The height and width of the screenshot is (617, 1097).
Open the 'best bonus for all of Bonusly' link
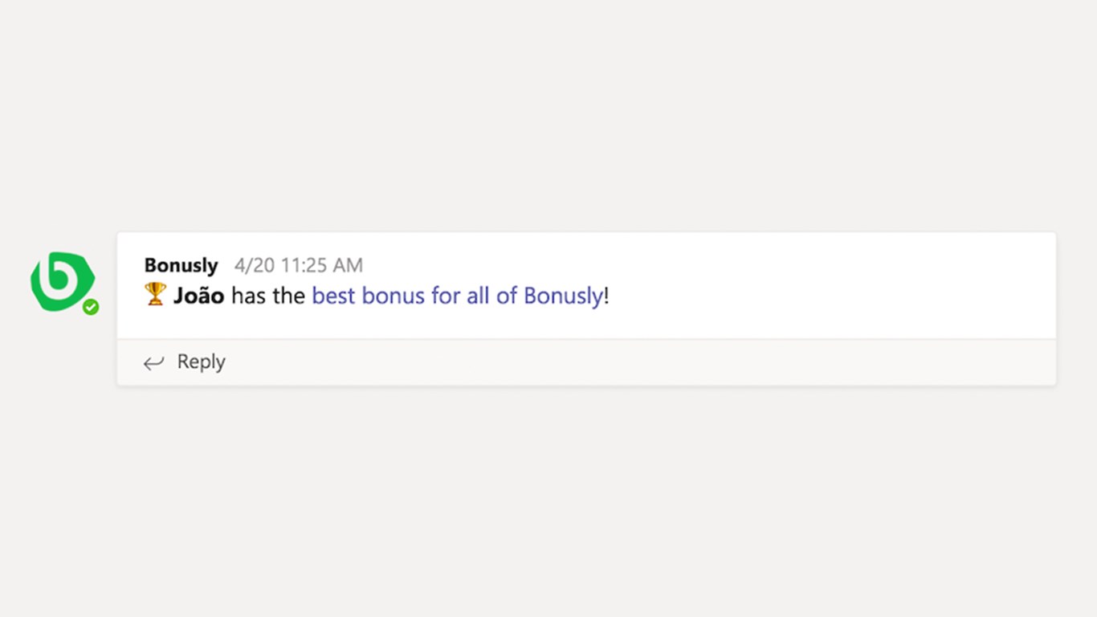point(456,296)
